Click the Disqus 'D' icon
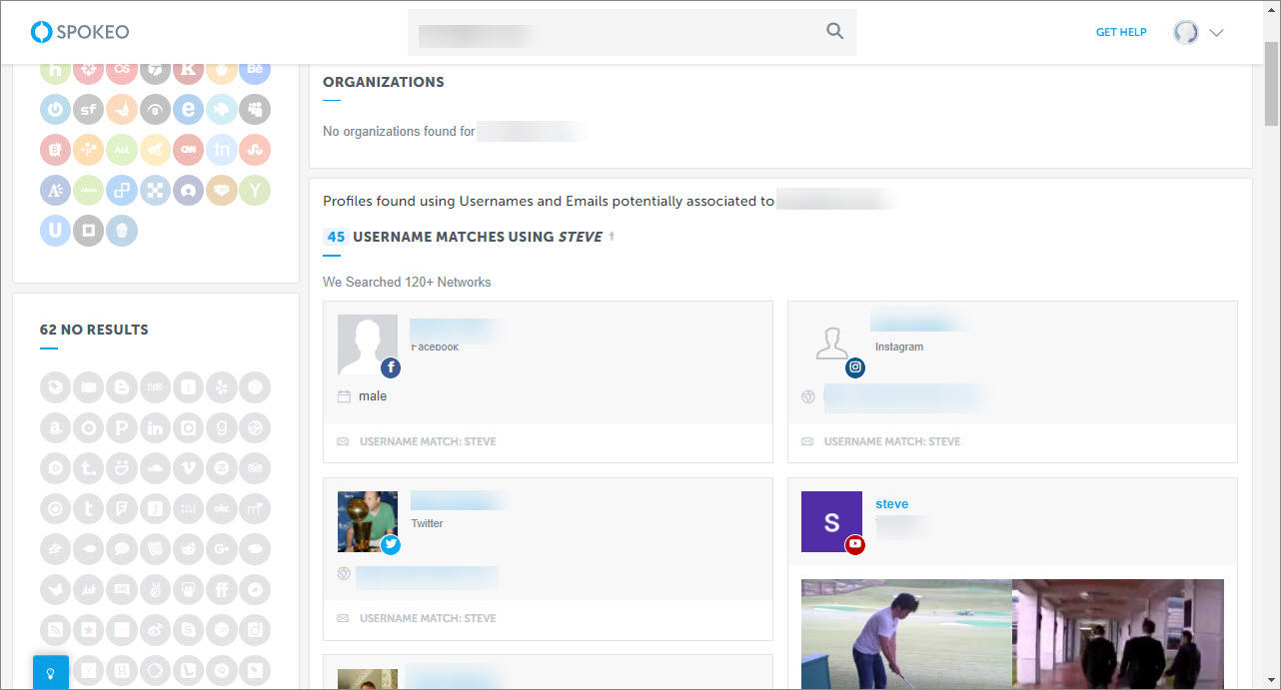 (x=55, y=467)
